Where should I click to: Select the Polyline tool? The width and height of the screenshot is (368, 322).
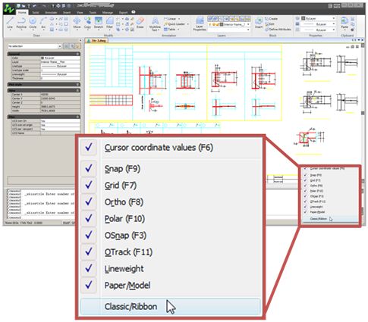pos(21,23)
